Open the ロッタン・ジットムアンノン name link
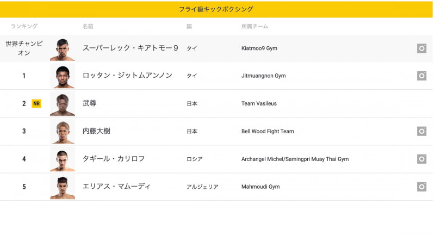Screen dimensions: 435x235 127,76
